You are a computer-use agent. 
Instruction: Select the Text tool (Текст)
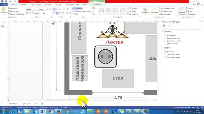click(76, 14)
